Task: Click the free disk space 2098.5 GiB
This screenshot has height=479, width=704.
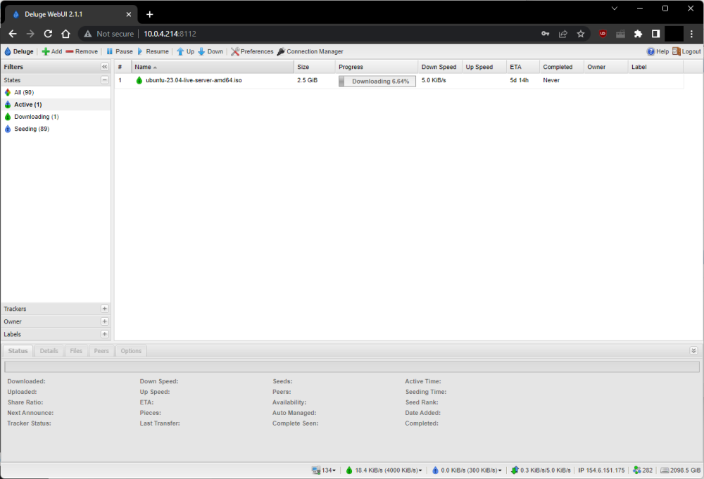Action: click(x=681, y=470)
